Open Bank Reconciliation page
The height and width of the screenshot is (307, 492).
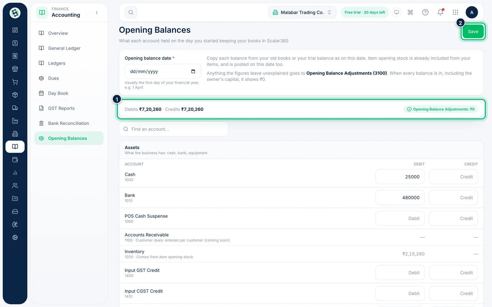coord(69,123)
